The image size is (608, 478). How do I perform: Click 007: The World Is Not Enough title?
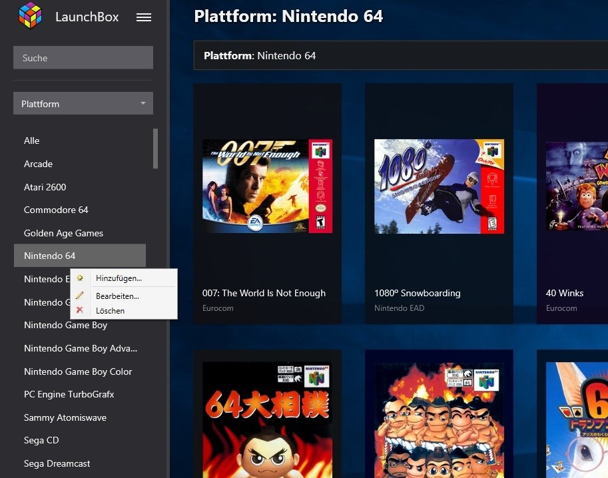pyautogui.click(x=264, y=293)
